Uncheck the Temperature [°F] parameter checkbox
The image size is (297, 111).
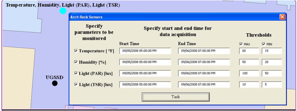coord(76,51)
